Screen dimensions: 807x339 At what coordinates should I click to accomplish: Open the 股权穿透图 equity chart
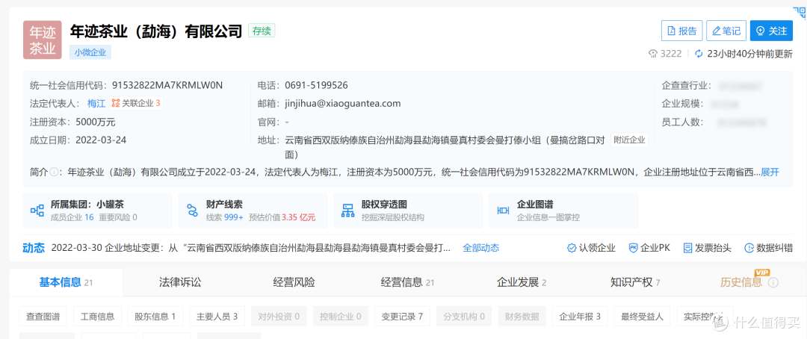(x=408, y=211)
